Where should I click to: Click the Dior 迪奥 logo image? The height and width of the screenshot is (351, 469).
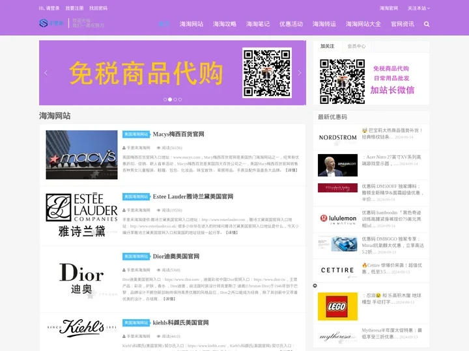81,279
